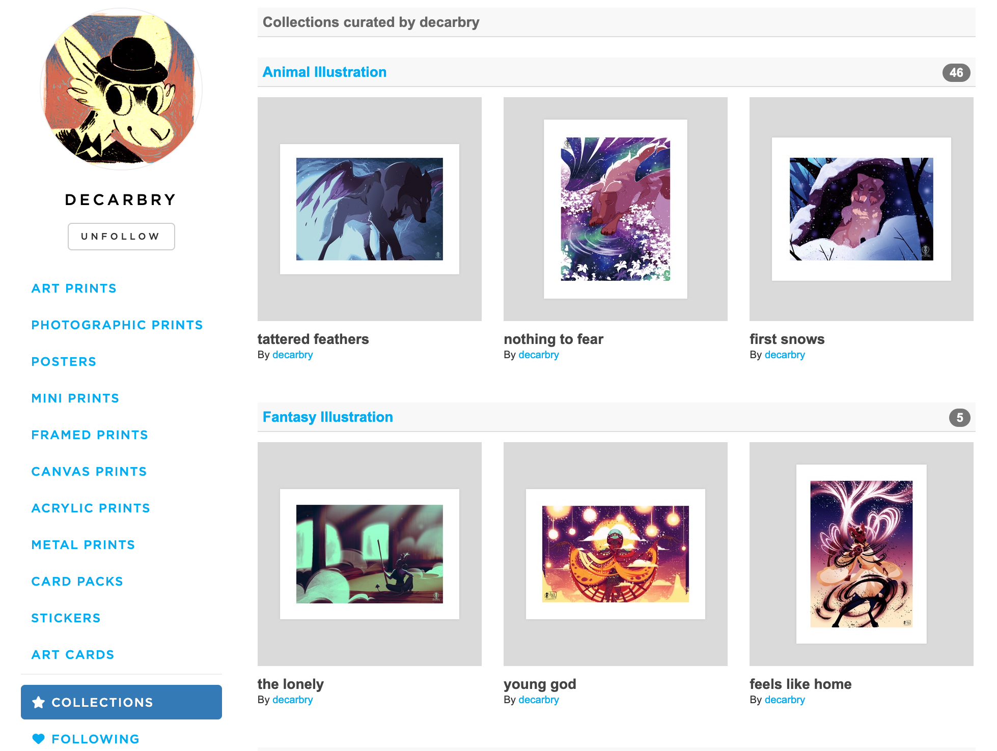
Task: Select Photographic Prints in sidebar
Action: tap(117, 325)
